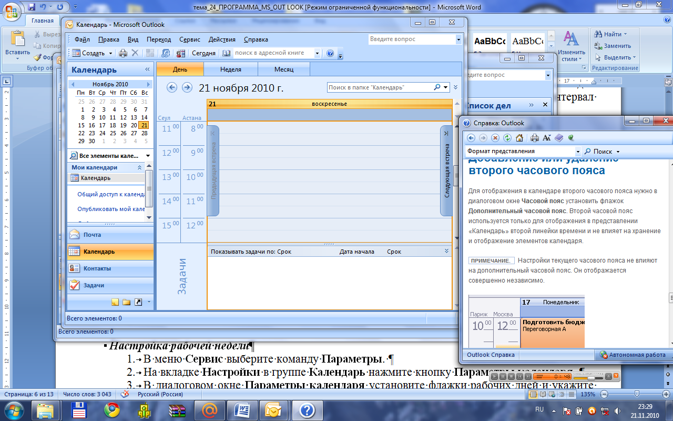Open Задачи in navigation pane
Screen dimensions: 673x421
point(110,285)
